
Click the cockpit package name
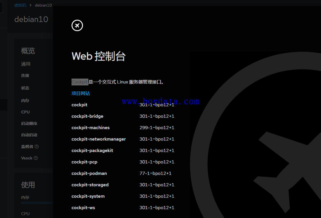coord(80,105)
